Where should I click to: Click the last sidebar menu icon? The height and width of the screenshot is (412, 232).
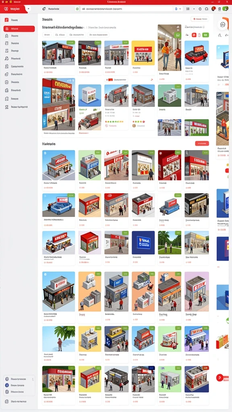click(6, 107)
